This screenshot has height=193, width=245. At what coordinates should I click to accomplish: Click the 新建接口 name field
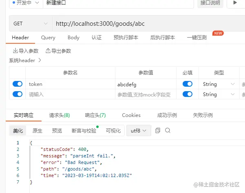[x=118, y=3]
